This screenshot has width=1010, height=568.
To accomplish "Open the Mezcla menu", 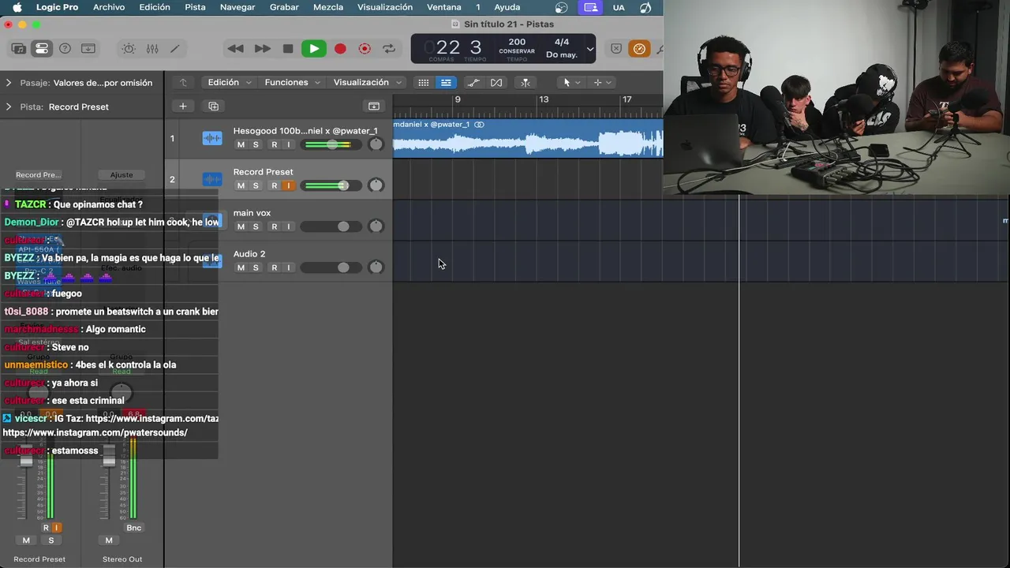I will pyautogui.click(x=328, y=7).
